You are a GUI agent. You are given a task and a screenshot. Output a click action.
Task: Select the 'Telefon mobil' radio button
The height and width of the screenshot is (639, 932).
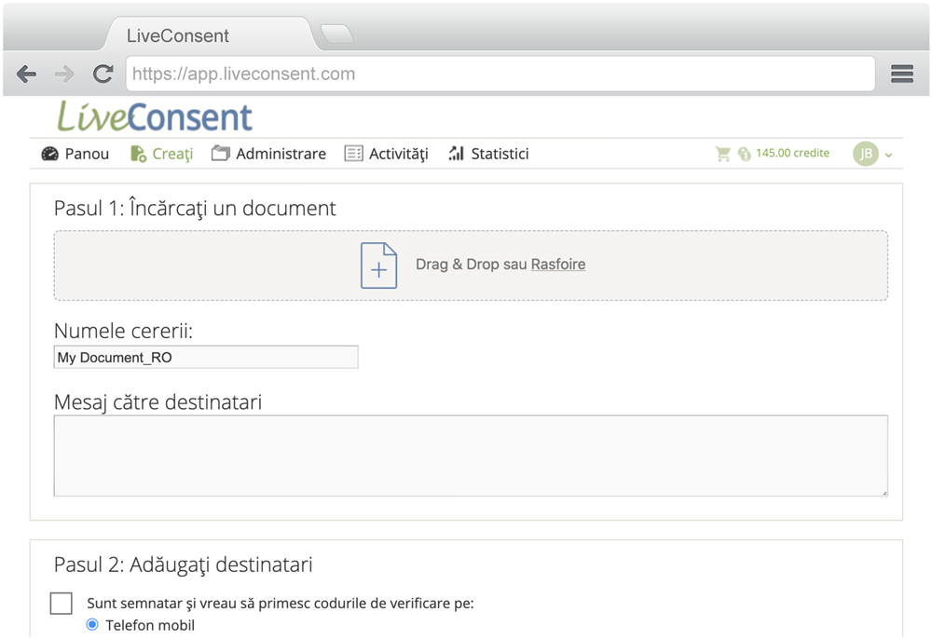coord(92,625)
